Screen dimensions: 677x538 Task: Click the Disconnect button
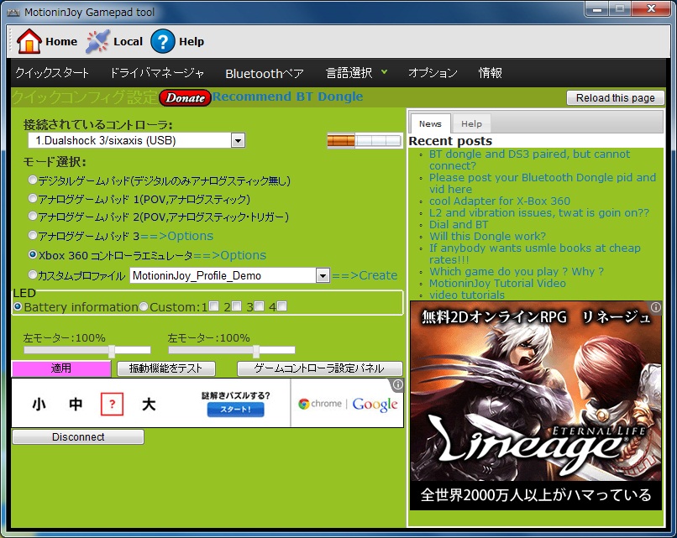78,437
